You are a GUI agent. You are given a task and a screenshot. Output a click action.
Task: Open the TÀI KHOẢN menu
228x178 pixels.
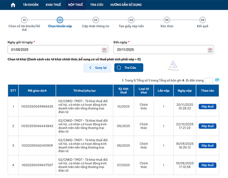31,5
